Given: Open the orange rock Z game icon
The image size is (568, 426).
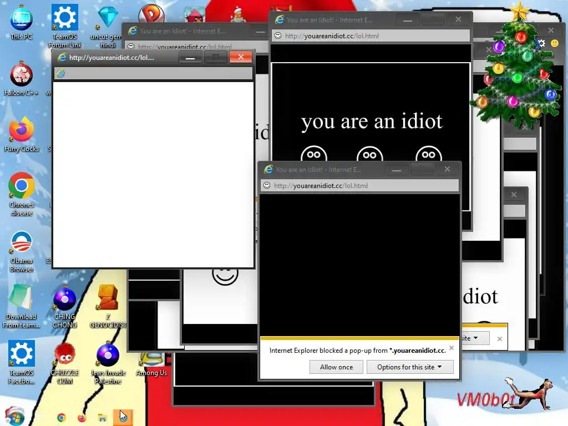Looking at the screenshot, I should pos(108,306).
